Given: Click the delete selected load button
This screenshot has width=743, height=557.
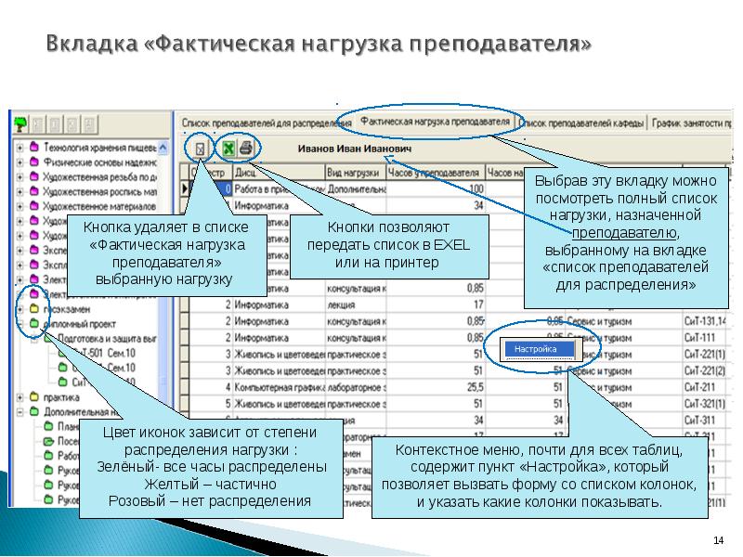Looking at the screenshot, I should pos(200,148).
